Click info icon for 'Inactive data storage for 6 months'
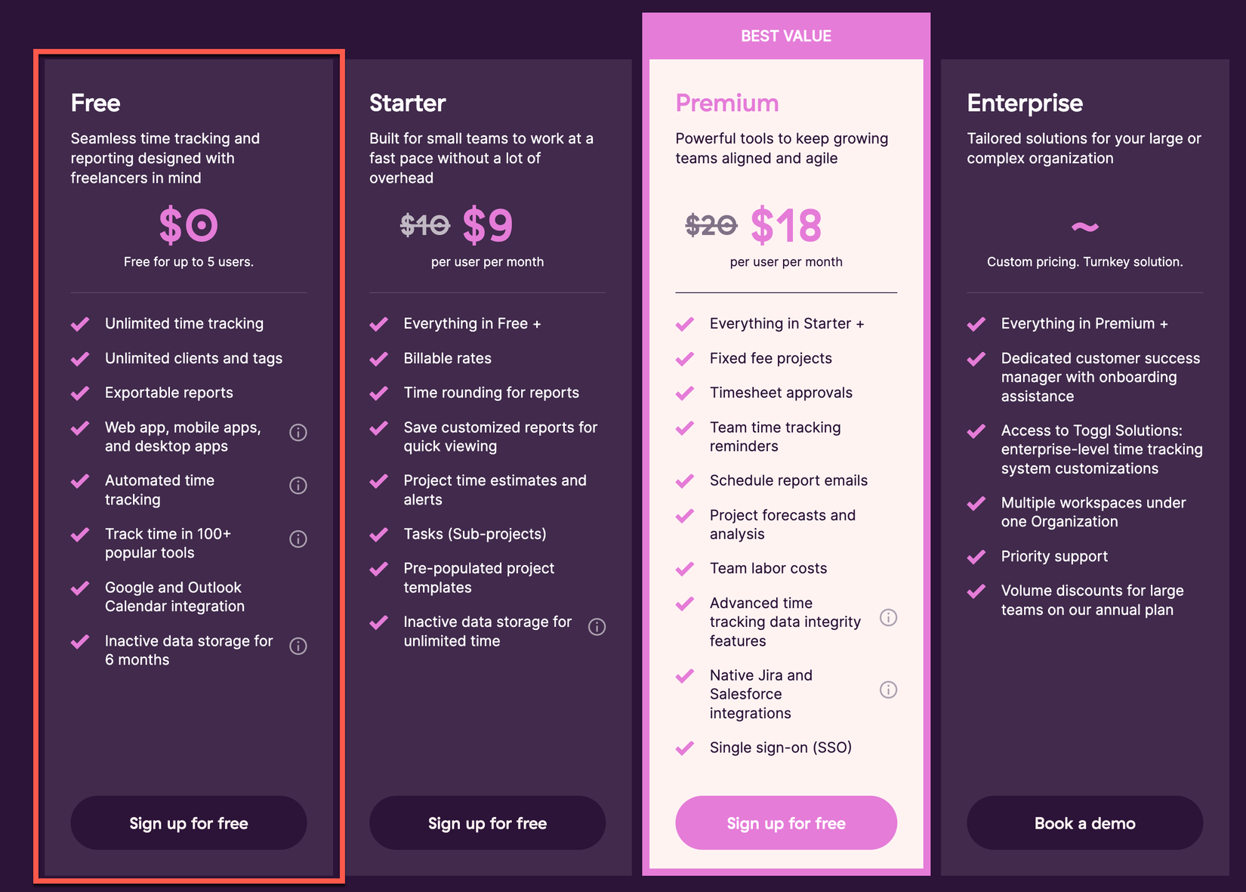Viewport: 1246px width, 892px height. coord(298,646)
